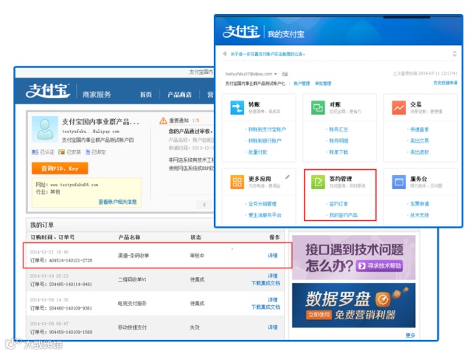Open 卖出退款 link
This screenshot has height=354, width=472.
pyautogui.click(x=420, y=152)
